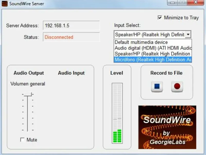Minimize the SoundWire Server window

click(x=172, y=2)
